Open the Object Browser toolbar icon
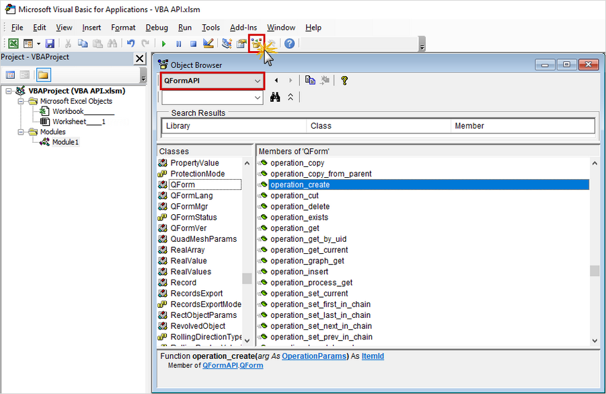The width and height of the screenshot is (606, 394). coord(256,44)
